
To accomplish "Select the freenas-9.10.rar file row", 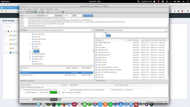I will (x=56, y=75).
